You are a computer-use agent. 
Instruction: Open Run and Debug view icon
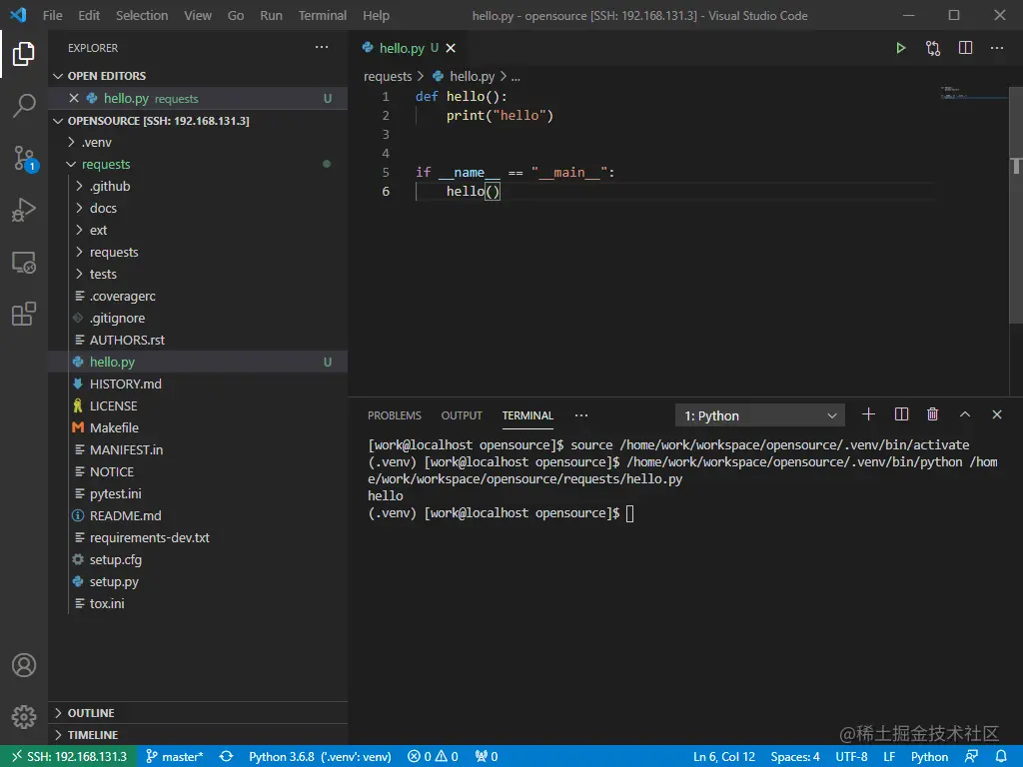[x=24, y=210]
